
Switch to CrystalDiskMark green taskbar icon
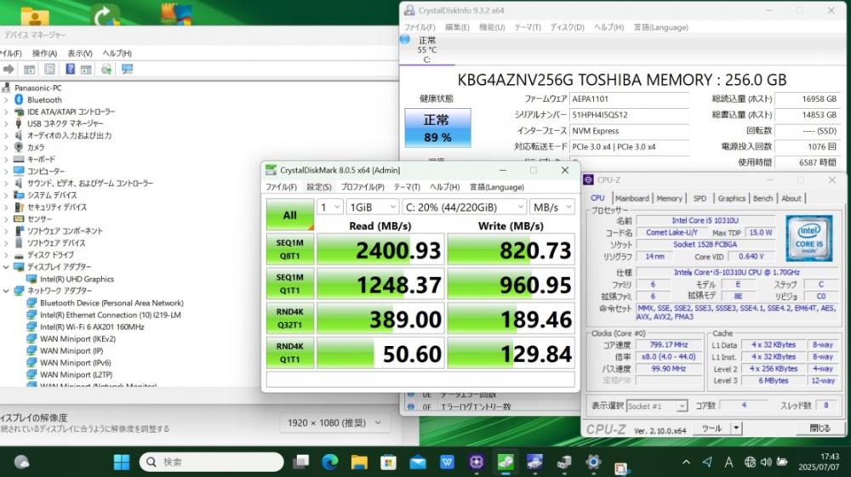pos(505,462)
